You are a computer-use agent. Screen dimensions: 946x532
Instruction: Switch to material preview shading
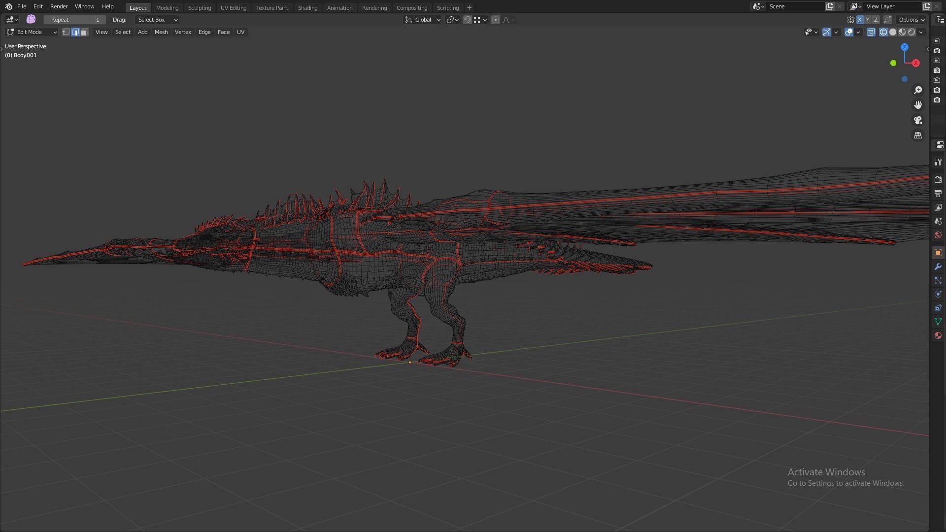902,32
